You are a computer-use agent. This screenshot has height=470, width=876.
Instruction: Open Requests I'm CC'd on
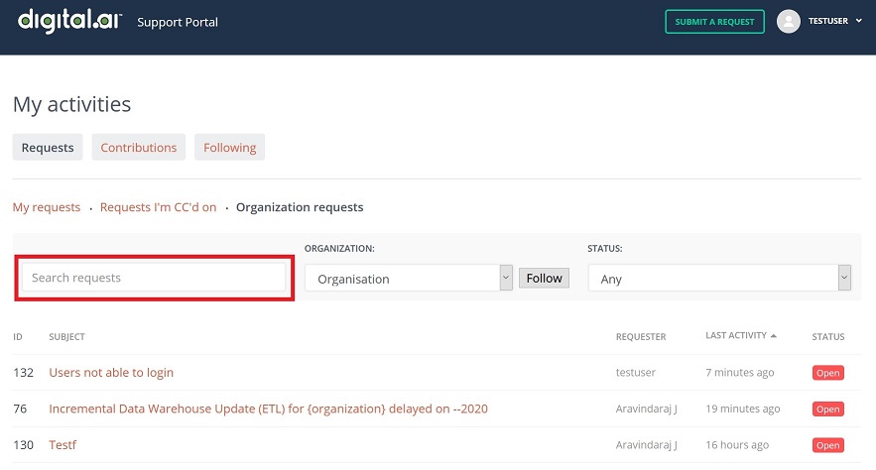(x=158, y=207)
